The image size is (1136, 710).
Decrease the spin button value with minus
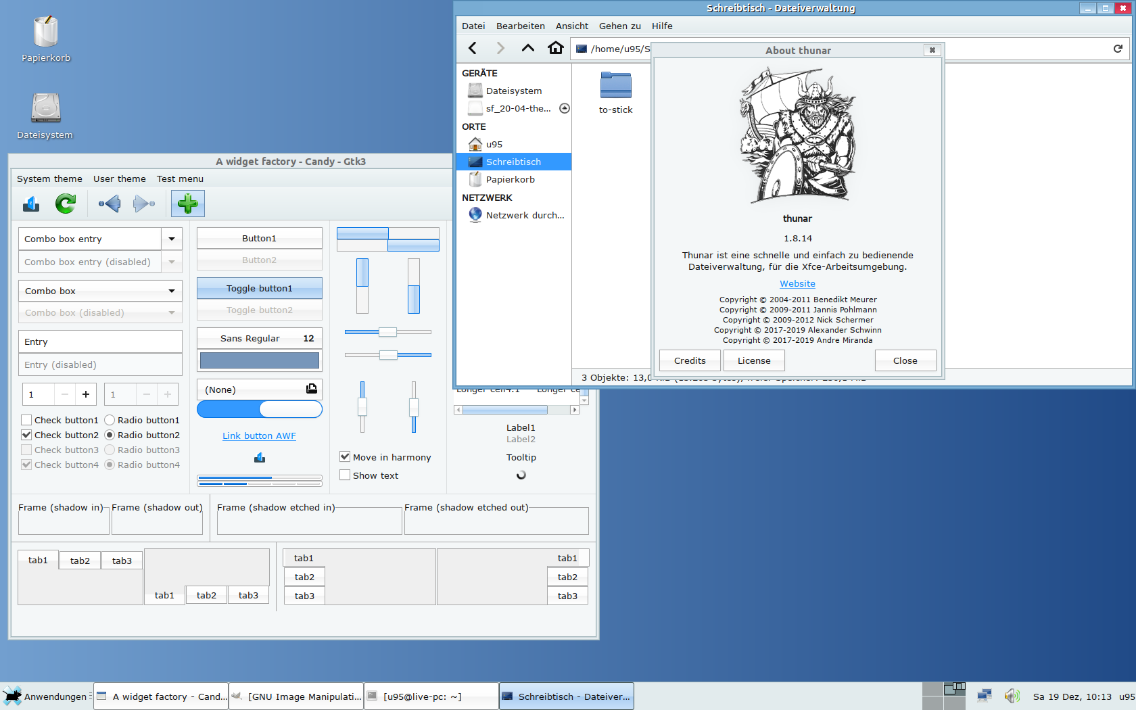(65, 394)
